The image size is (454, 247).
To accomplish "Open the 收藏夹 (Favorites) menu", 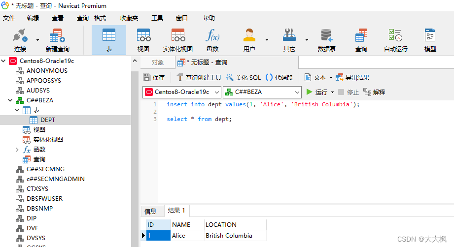I will 129,18.
